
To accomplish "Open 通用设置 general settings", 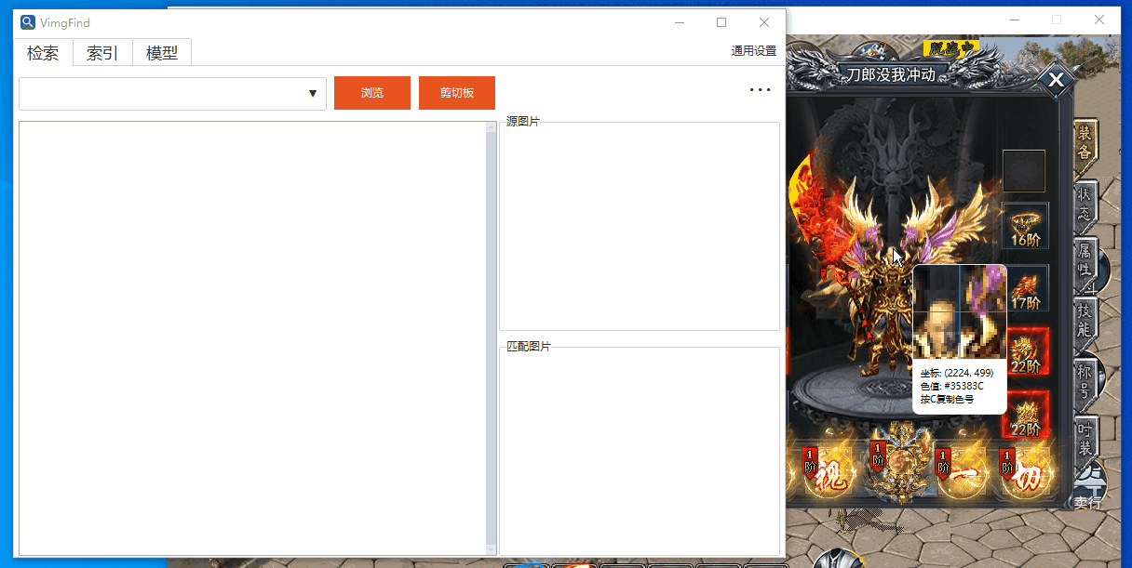I will (x=754, y=51).
